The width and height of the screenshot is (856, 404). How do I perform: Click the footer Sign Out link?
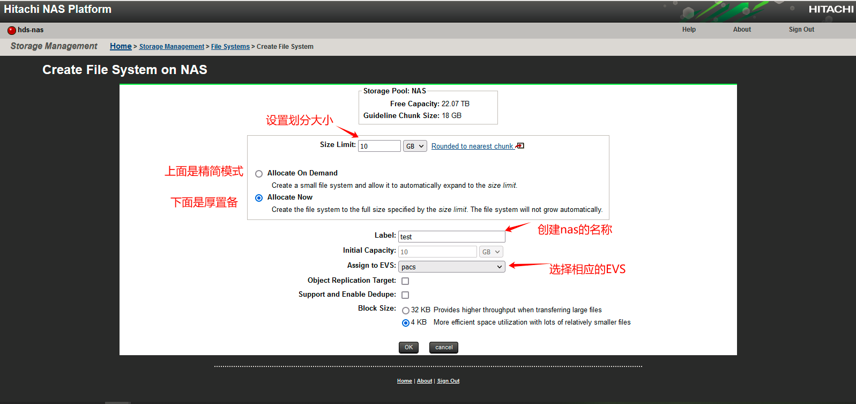[x=448, y=381]
